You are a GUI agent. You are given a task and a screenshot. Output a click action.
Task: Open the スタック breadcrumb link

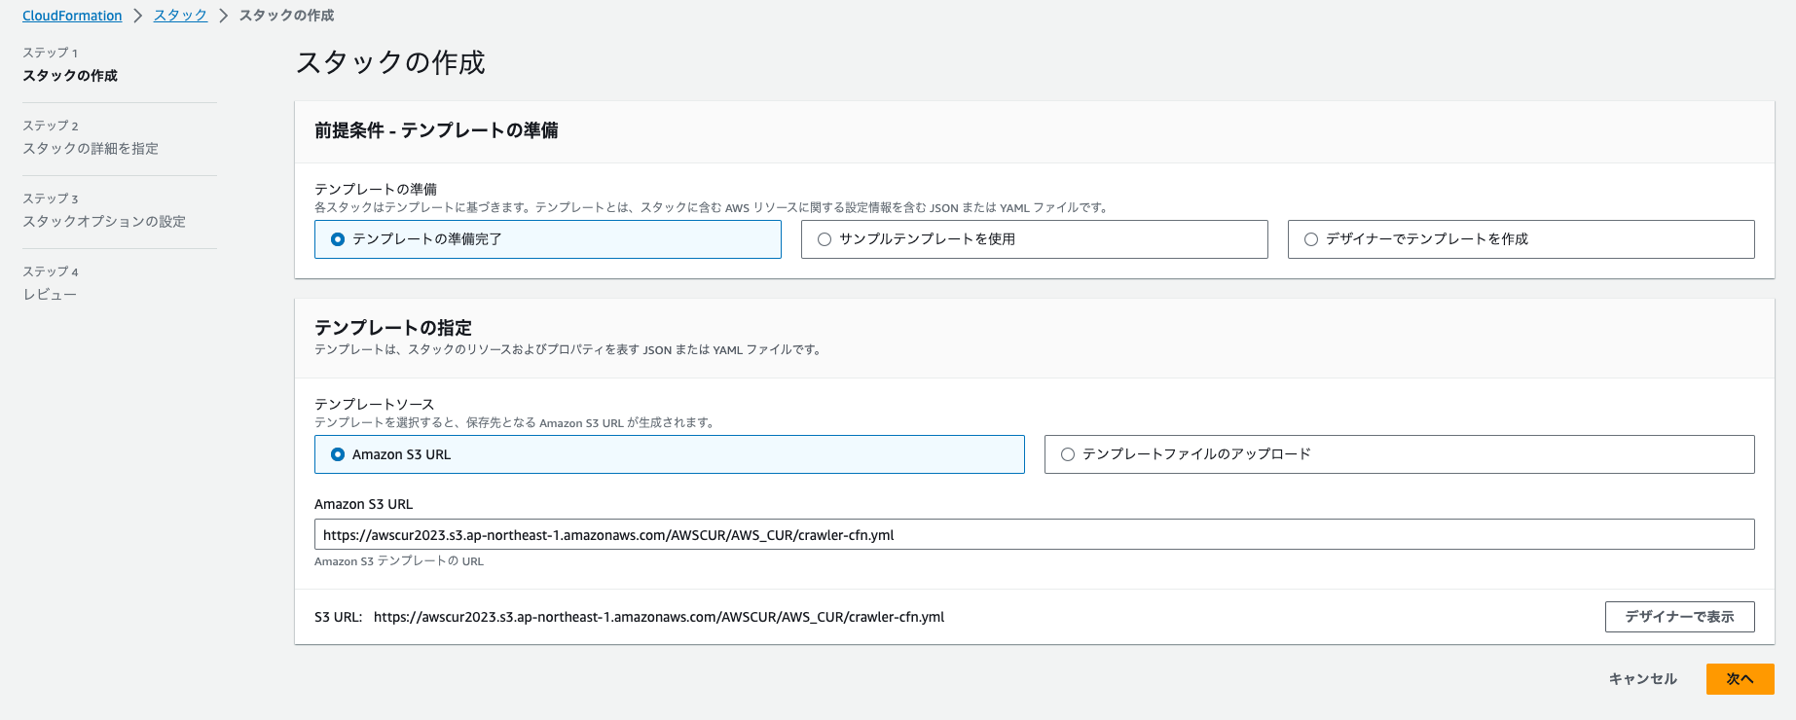180,16
